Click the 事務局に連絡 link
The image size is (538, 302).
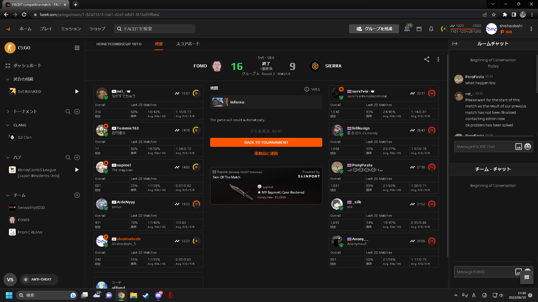tap(266, 153)
